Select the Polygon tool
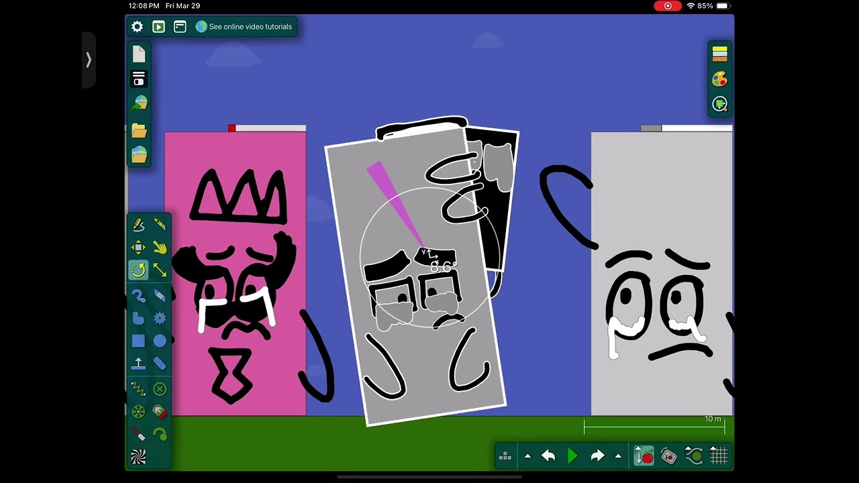 pos(138,319)
